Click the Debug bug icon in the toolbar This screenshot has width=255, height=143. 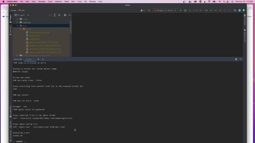(185, 10)
